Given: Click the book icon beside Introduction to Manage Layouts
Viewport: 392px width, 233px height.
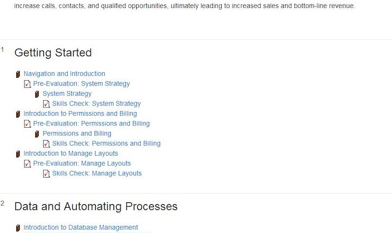Looking at the screenshot, I should pos(18,154).
